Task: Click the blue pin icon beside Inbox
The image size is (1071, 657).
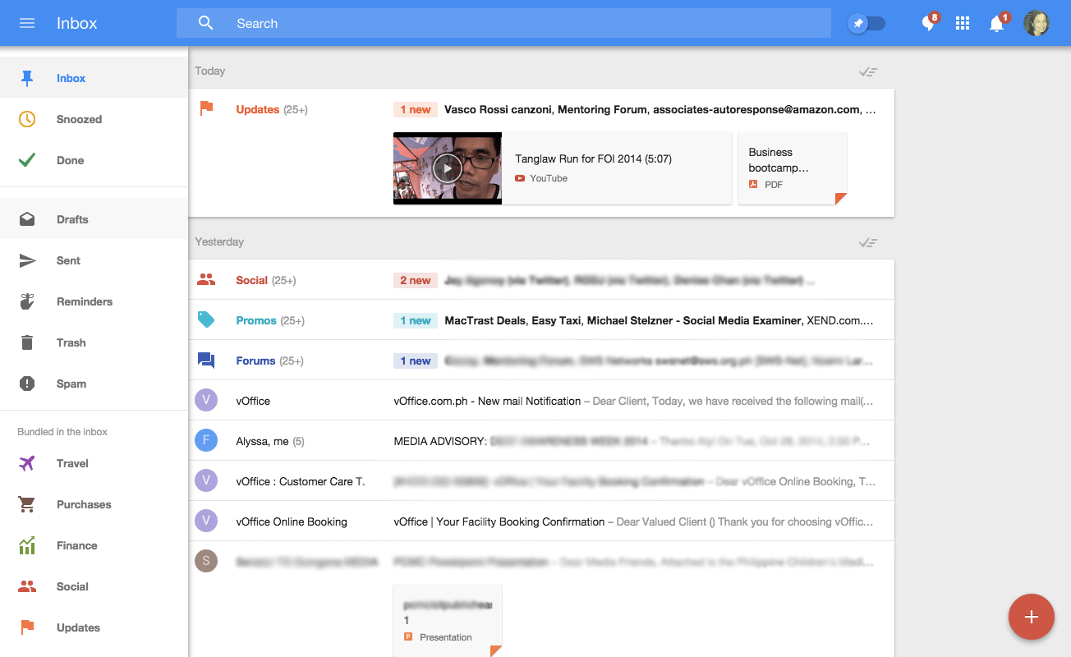Action: 27,78
